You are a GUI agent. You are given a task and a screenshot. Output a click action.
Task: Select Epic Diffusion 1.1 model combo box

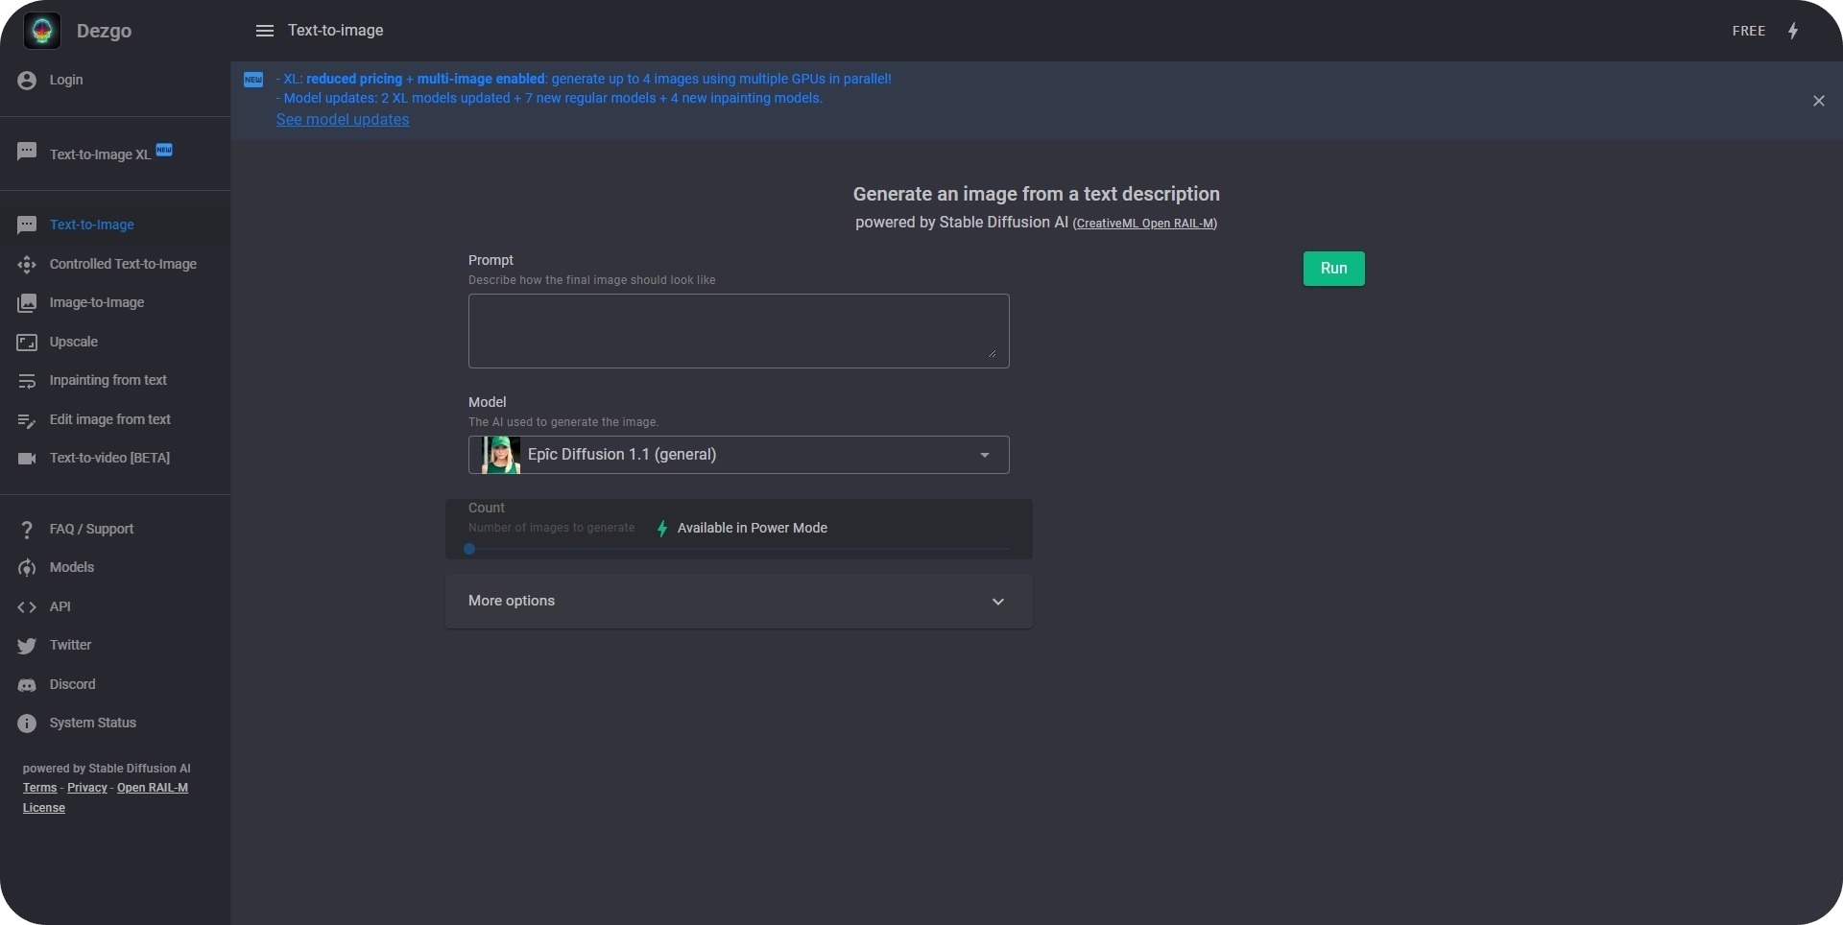(x=739, y=455)
